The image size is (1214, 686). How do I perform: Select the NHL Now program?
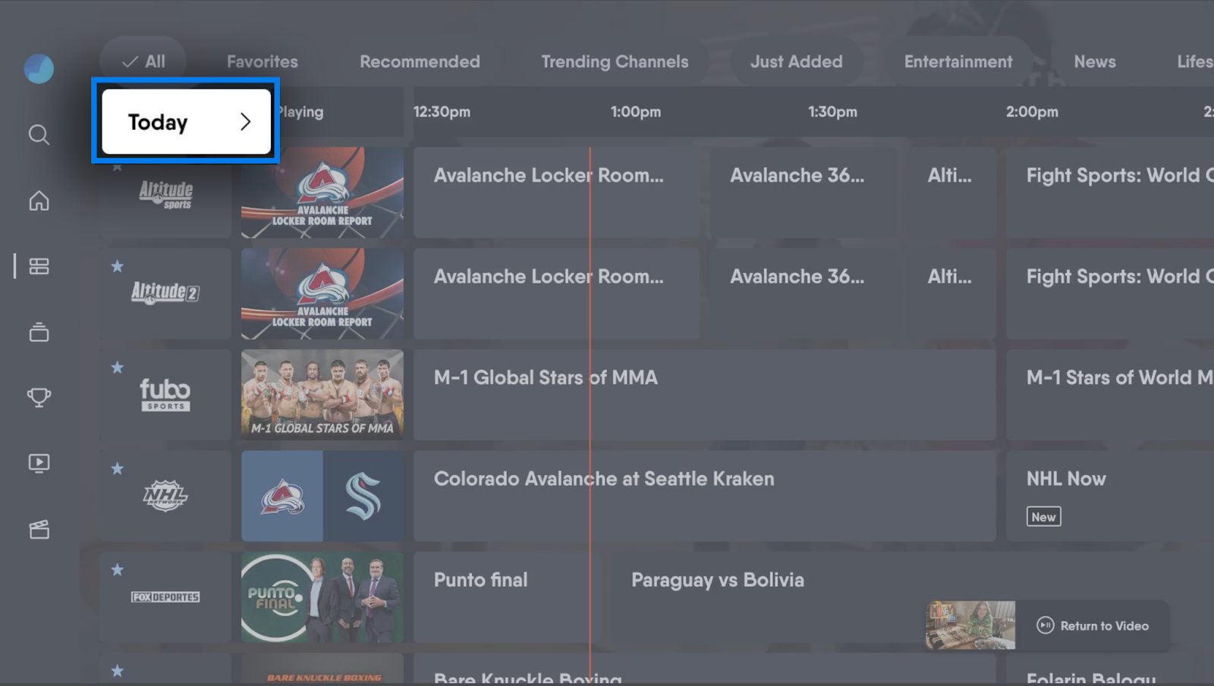[x=1110, y=496]
